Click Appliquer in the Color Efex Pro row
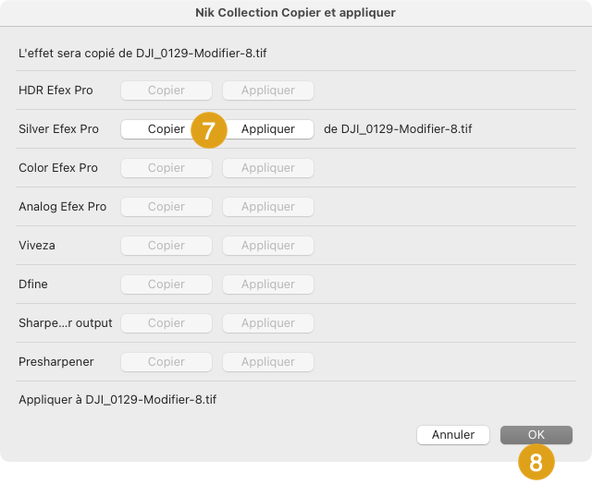This screenshot has height=484, width=592. pos(268,168)
